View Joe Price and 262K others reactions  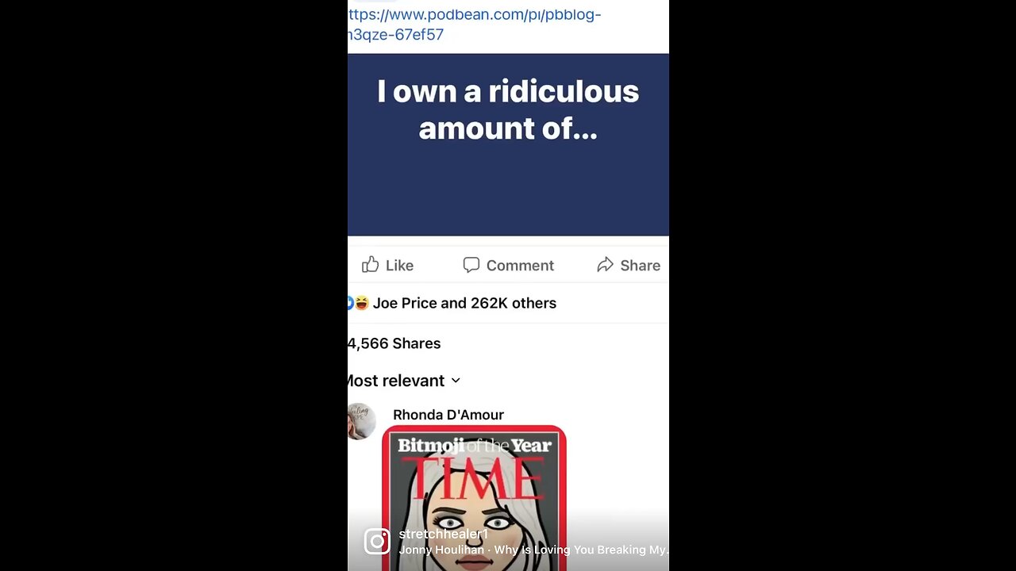tap(464, 303)
